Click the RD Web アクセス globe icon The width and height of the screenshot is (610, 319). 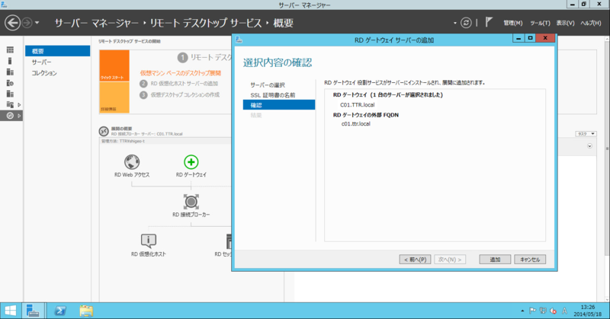pos(132,162)
